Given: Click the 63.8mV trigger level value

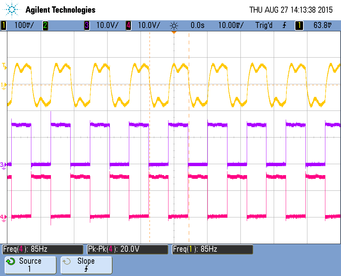Looking at the screenshot, I should point(323,25).
